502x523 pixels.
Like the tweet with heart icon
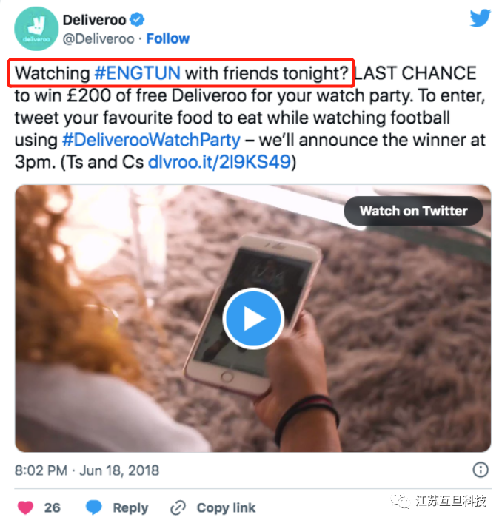[x=25, y=507]
